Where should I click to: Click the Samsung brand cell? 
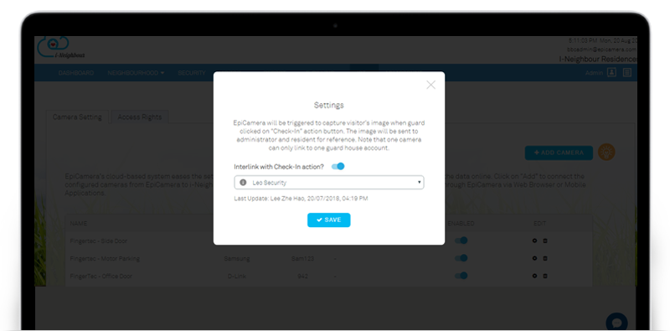click(x=237, y=259)
